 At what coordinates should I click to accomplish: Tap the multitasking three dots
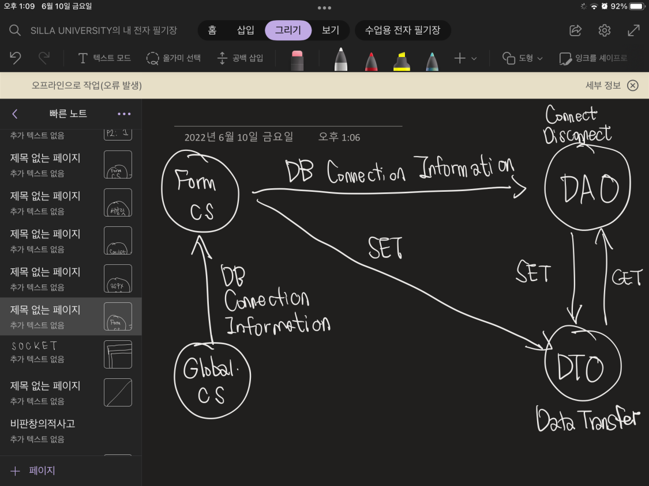[324, 8]
